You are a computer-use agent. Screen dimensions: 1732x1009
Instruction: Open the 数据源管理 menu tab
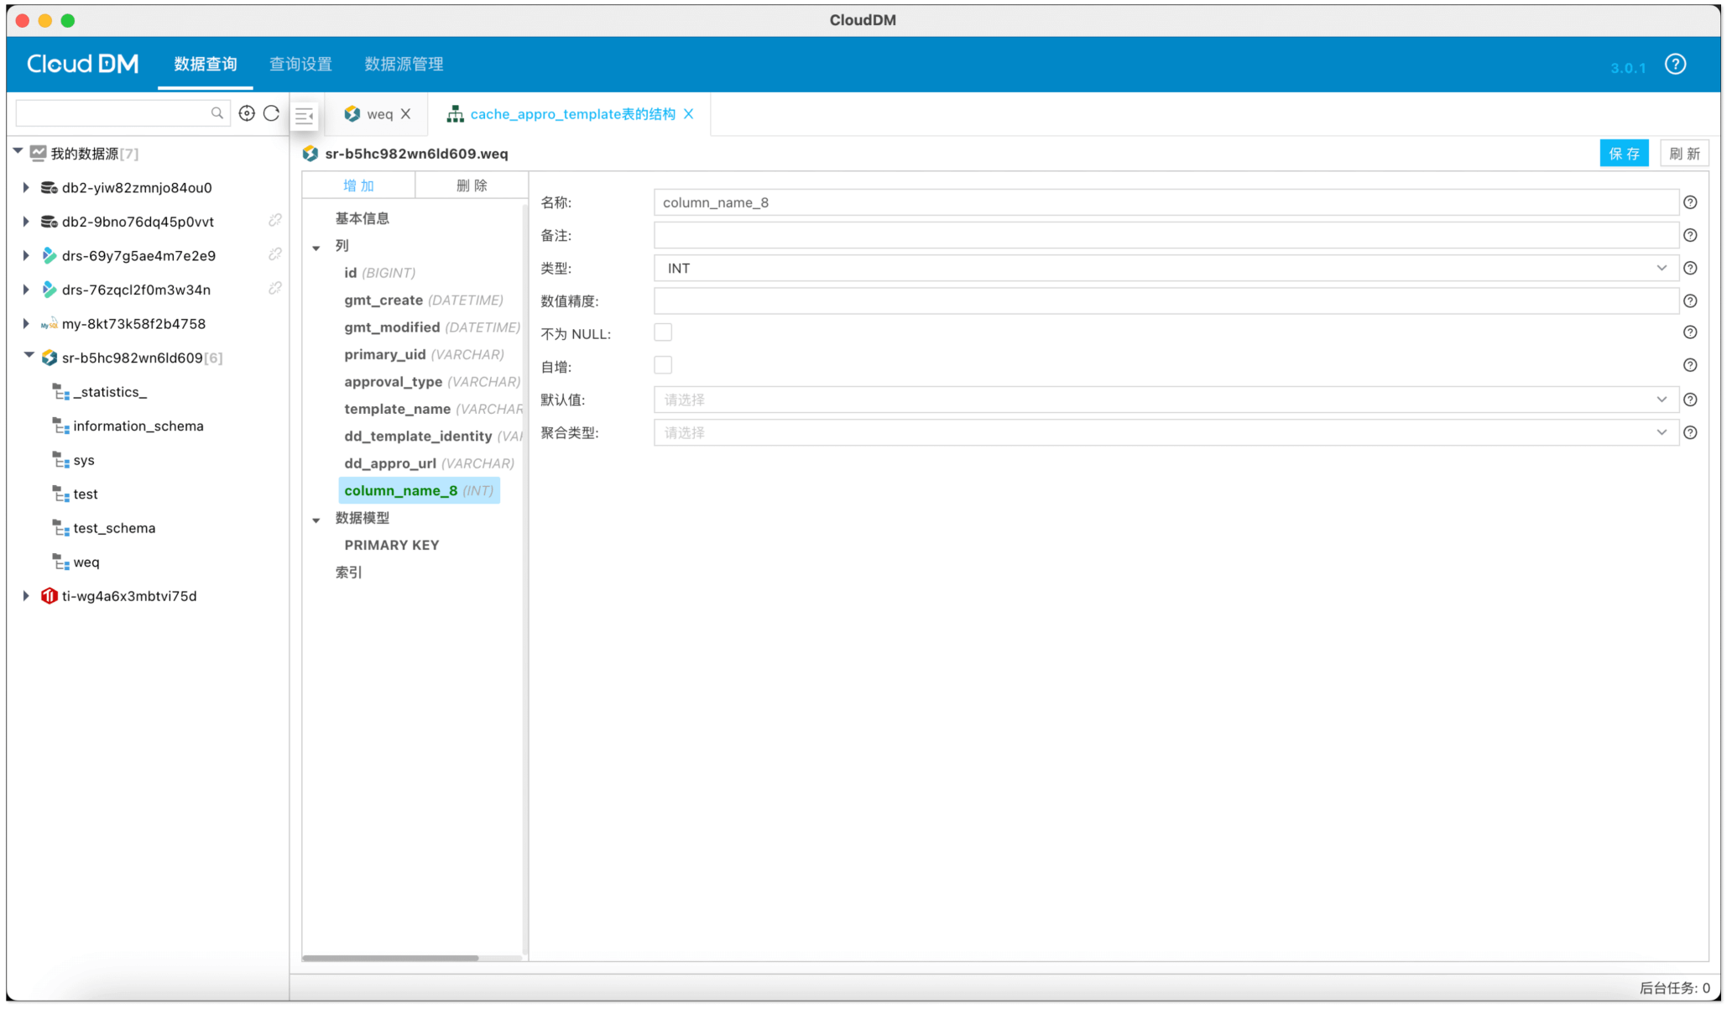[x=404, y=65]
